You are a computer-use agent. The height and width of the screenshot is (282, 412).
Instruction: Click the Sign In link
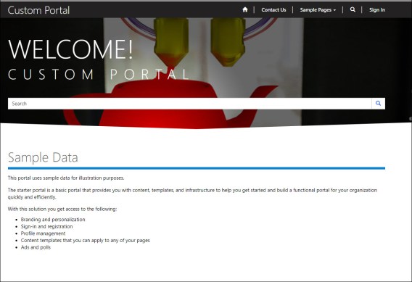(x=377, y=10)
